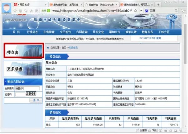Click the 20120188 construction permit value

140,105
